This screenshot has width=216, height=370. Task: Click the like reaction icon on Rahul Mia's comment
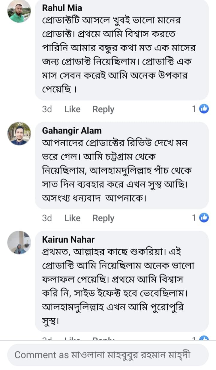[204, 109]
